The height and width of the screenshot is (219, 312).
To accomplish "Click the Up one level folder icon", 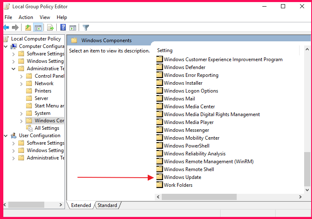I will 28,28.
